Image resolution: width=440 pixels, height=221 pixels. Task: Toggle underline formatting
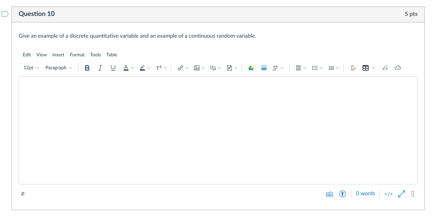tap(113, 68)
